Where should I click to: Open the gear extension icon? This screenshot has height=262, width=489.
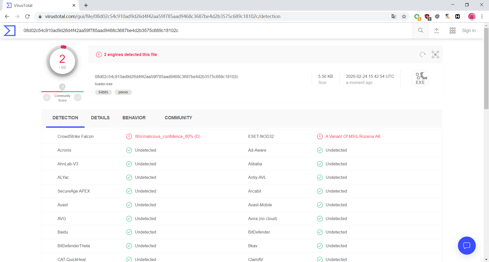437,17
